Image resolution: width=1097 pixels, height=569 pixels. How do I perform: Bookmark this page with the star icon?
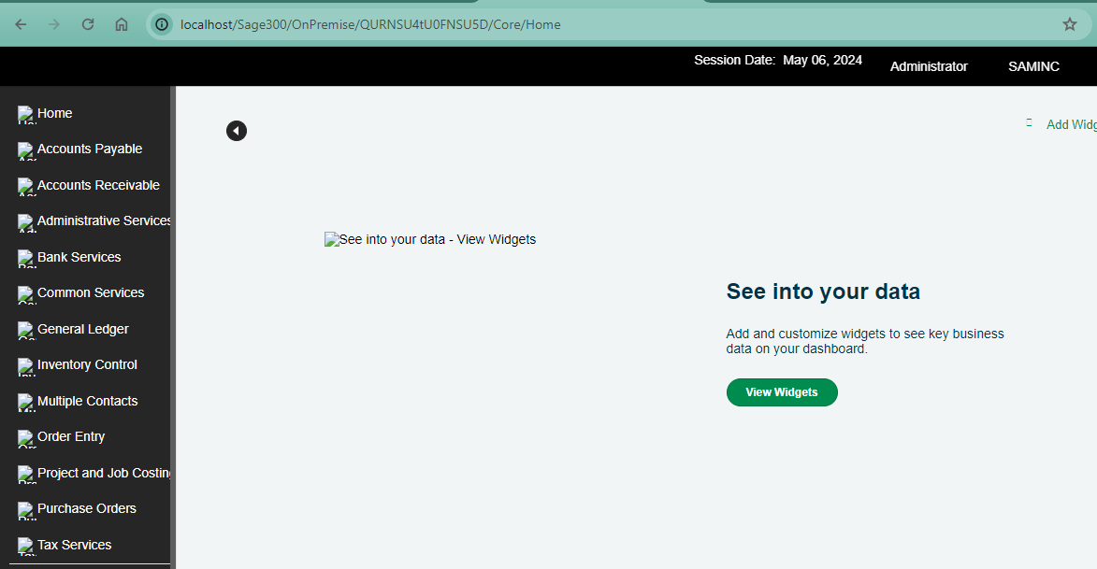click(1070, 24)
